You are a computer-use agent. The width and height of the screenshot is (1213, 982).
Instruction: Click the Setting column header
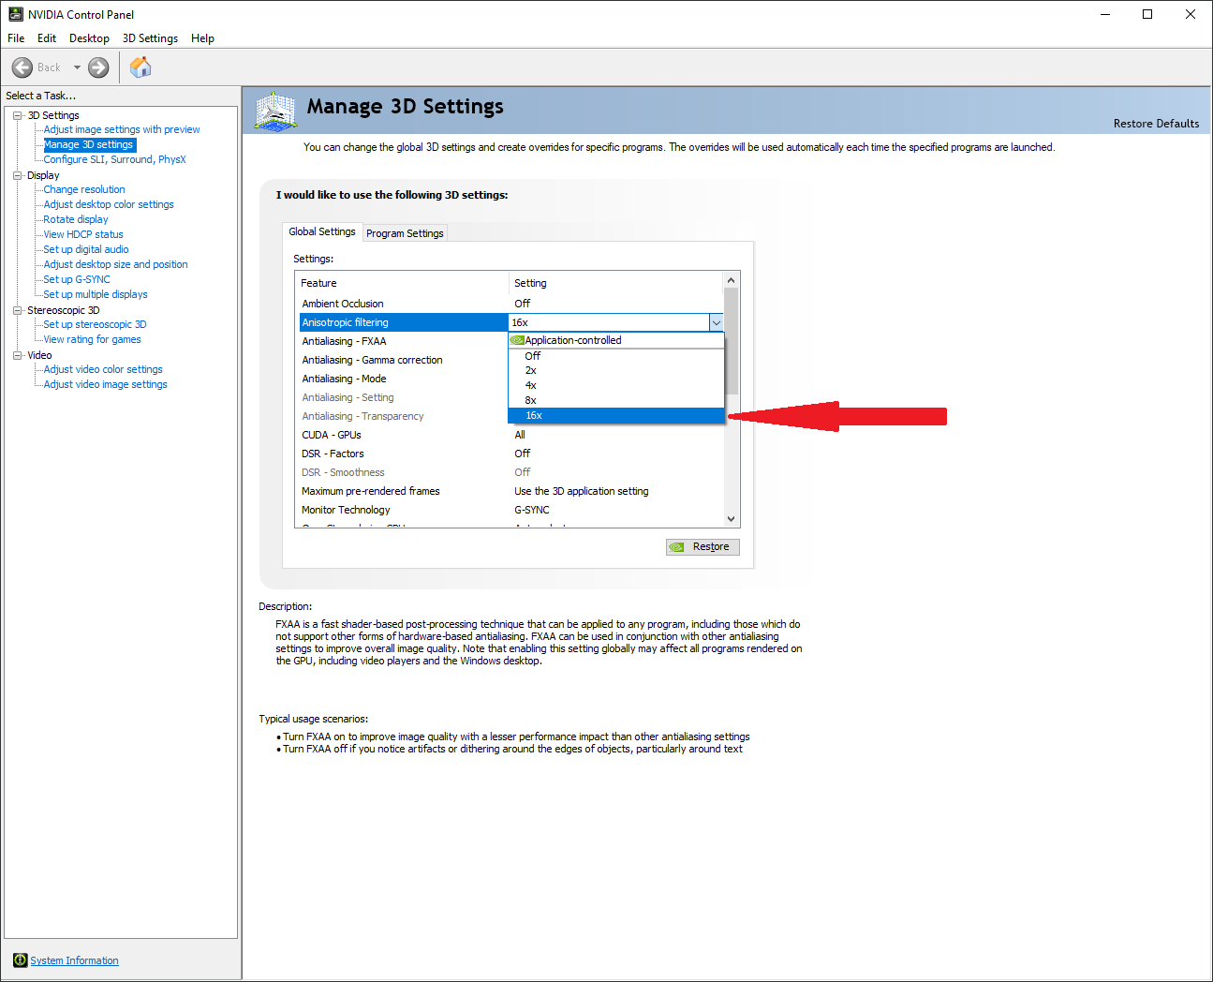point(616,283)
